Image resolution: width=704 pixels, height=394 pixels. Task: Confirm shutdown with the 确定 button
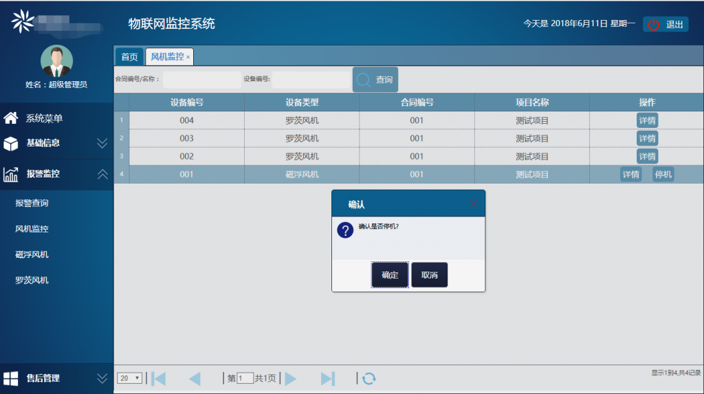click(x=390, y=274)
